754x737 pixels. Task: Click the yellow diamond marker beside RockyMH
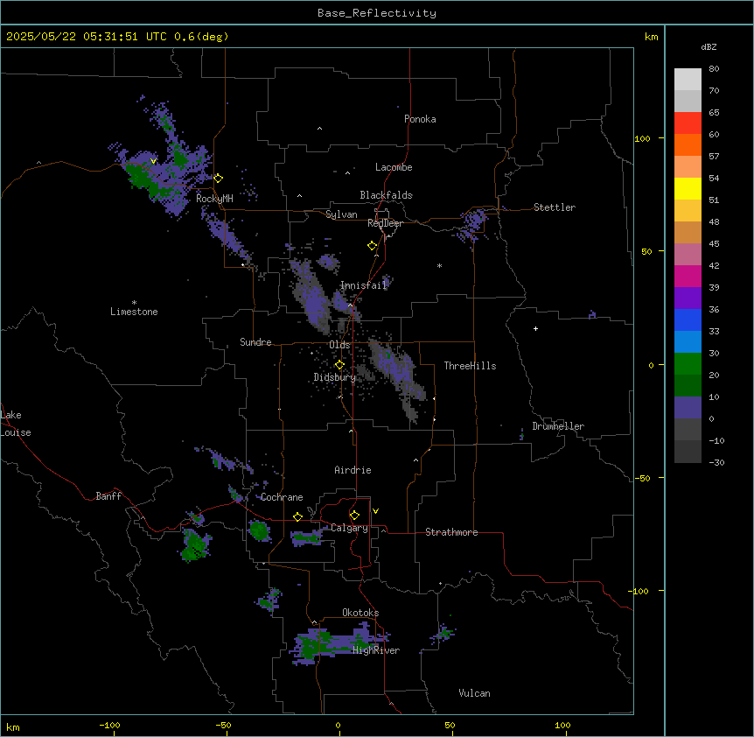(x=219, y=179)
